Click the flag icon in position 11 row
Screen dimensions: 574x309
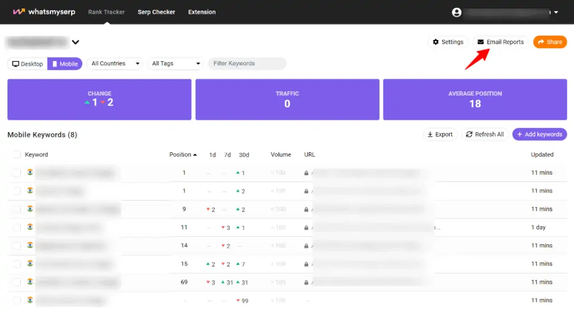(30, 227)
